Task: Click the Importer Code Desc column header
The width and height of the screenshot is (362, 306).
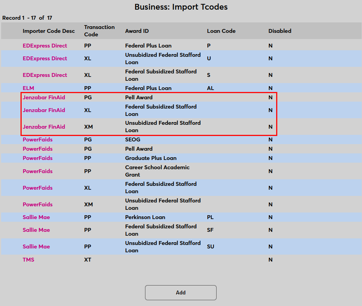Action: [x=49, y=31]
